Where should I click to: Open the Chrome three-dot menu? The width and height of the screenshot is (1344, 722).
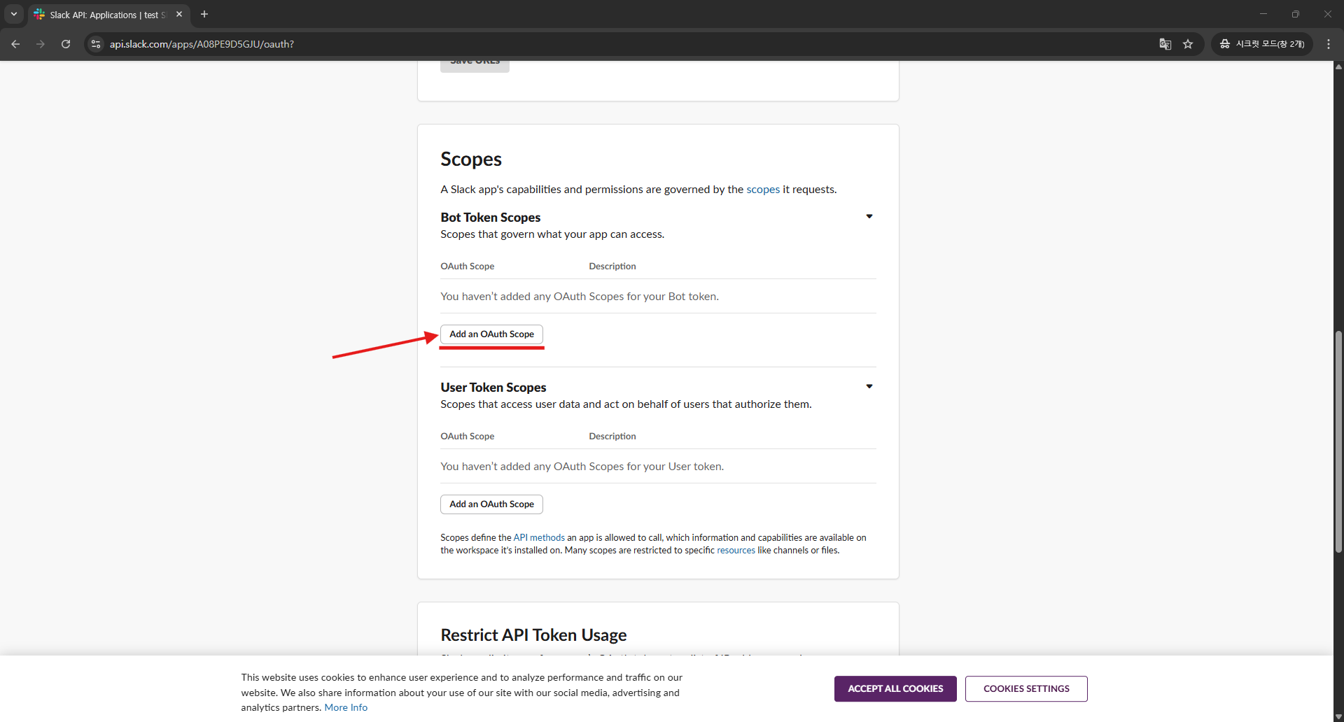pos(1329,44)
